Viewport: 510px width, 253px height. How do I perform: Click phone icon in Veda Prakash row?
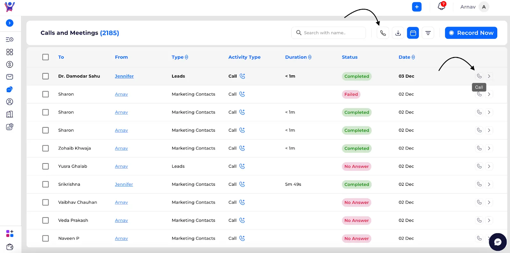pos(479,220)
